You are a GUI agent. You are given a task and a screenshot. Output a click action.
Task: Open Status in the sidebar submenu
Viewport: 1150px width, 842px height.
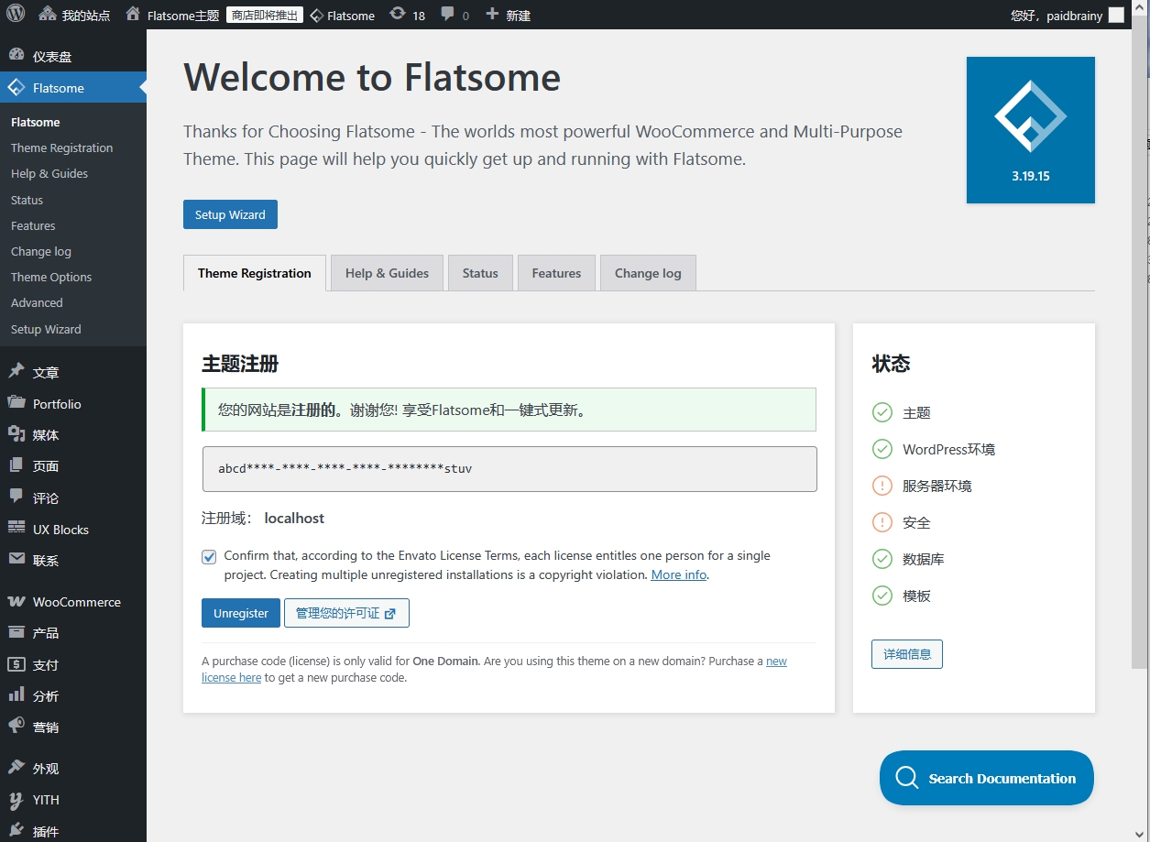coord(27,200)
